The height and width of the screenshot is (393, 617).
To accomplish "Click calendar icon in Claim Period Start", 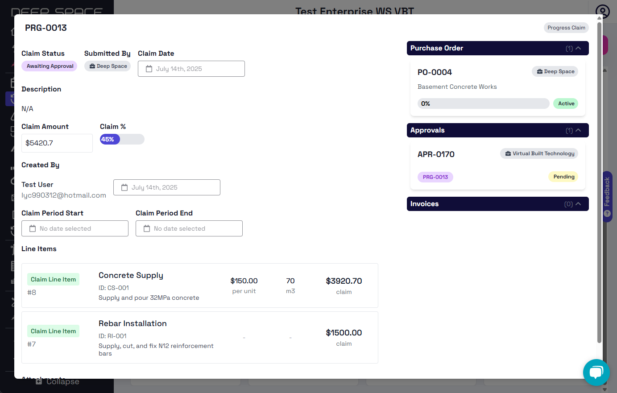I will tap(33, 228).
